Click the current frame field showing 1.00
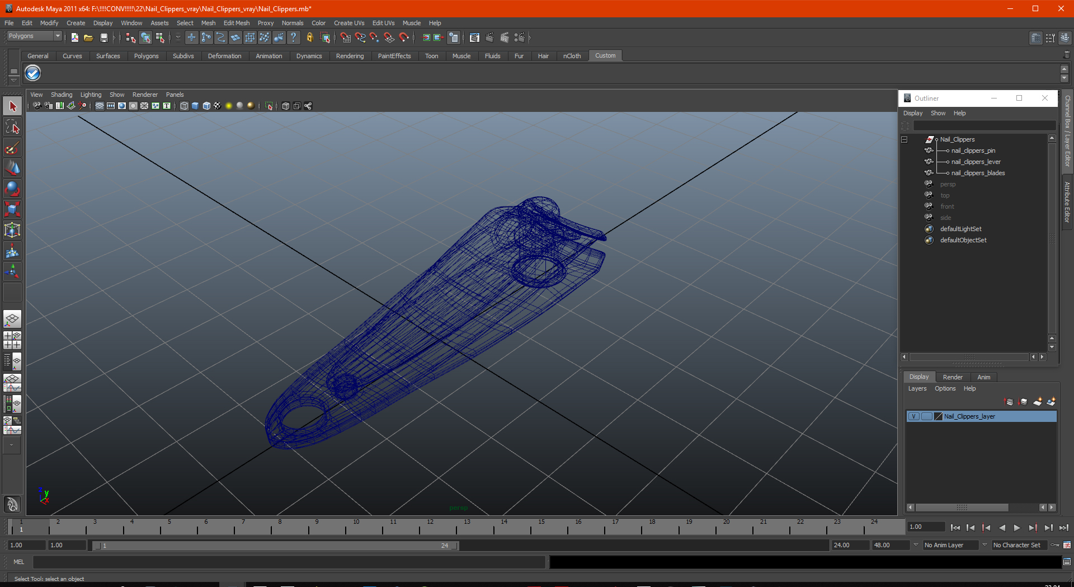This screenshot has width=1074, height=587. point(926,527)
